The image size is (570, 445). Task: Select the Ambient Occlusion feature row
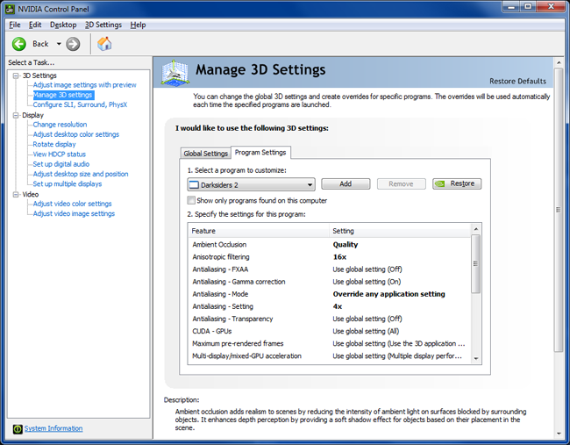tap(219, 245)
